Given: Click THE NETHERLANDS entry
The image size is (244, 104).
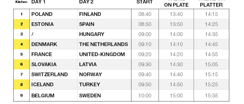Looking at the screenshot, I should click(104, 44).
